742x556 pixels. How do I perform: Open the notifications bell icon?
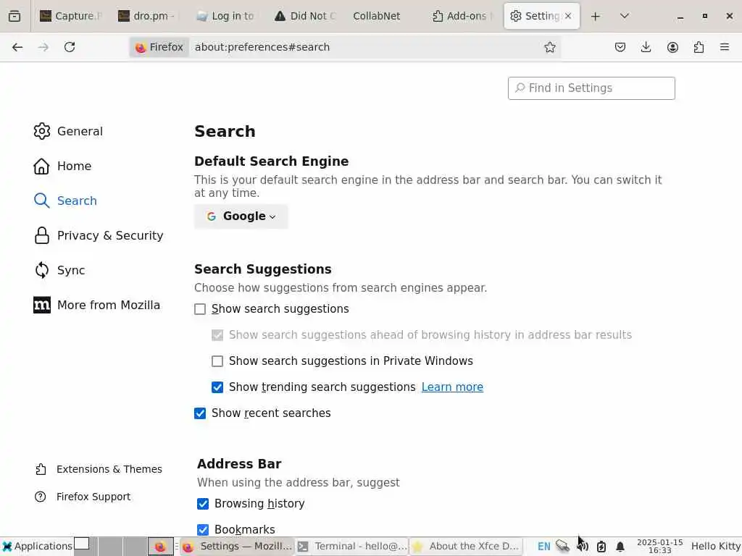click(x=620, y=547)
